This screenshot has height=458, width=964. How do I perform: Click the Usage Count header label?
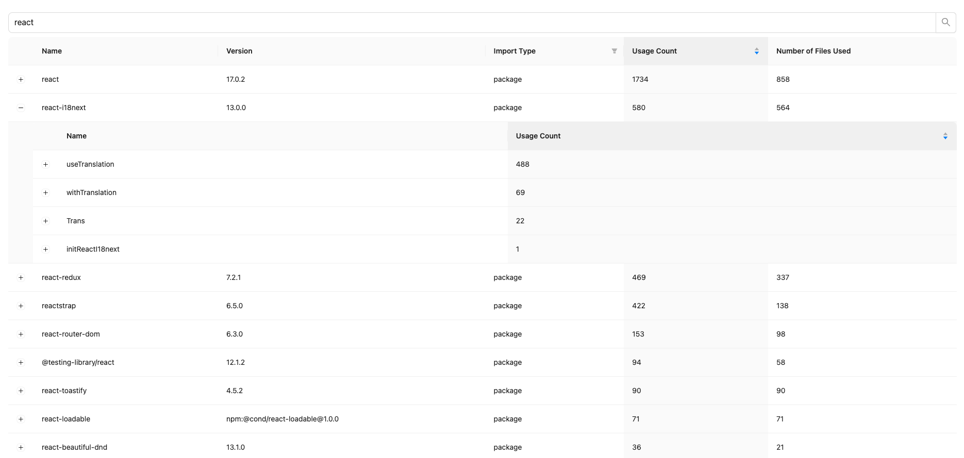[654, 51]
